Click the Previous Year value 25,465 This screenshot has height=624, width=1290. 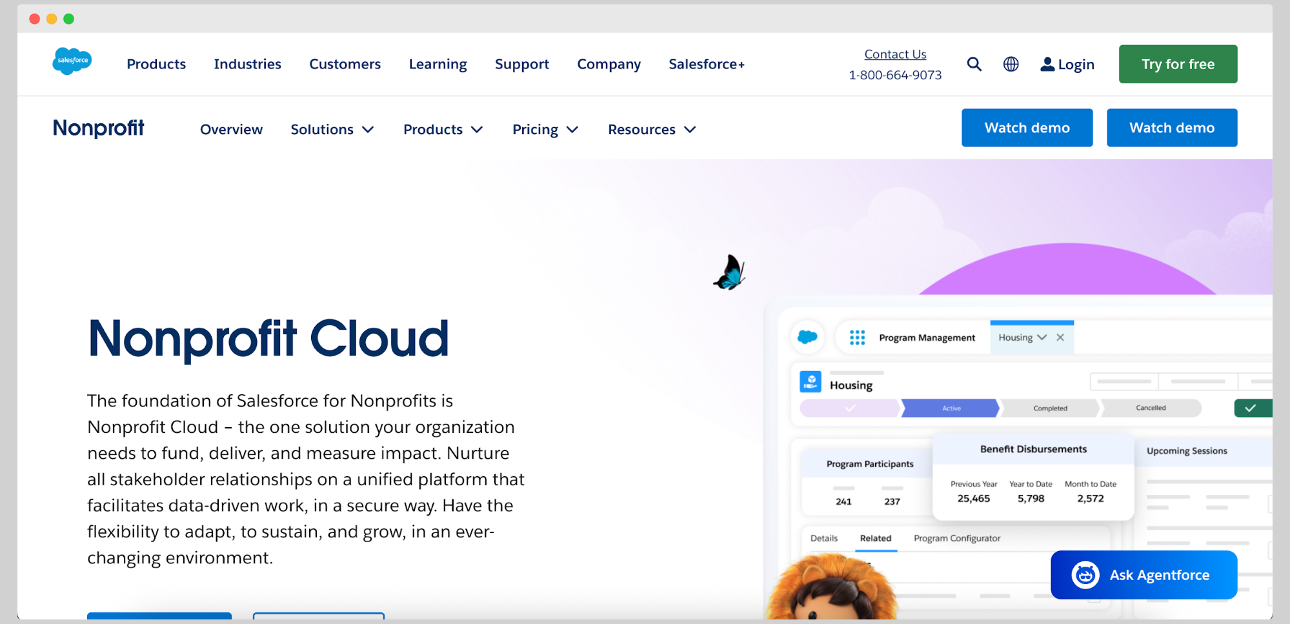click(x=973, y=498)
